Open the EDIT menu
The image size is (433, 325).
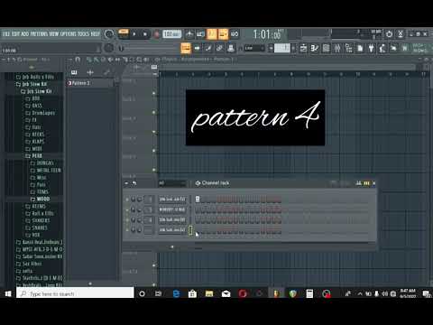click(15, 34)
